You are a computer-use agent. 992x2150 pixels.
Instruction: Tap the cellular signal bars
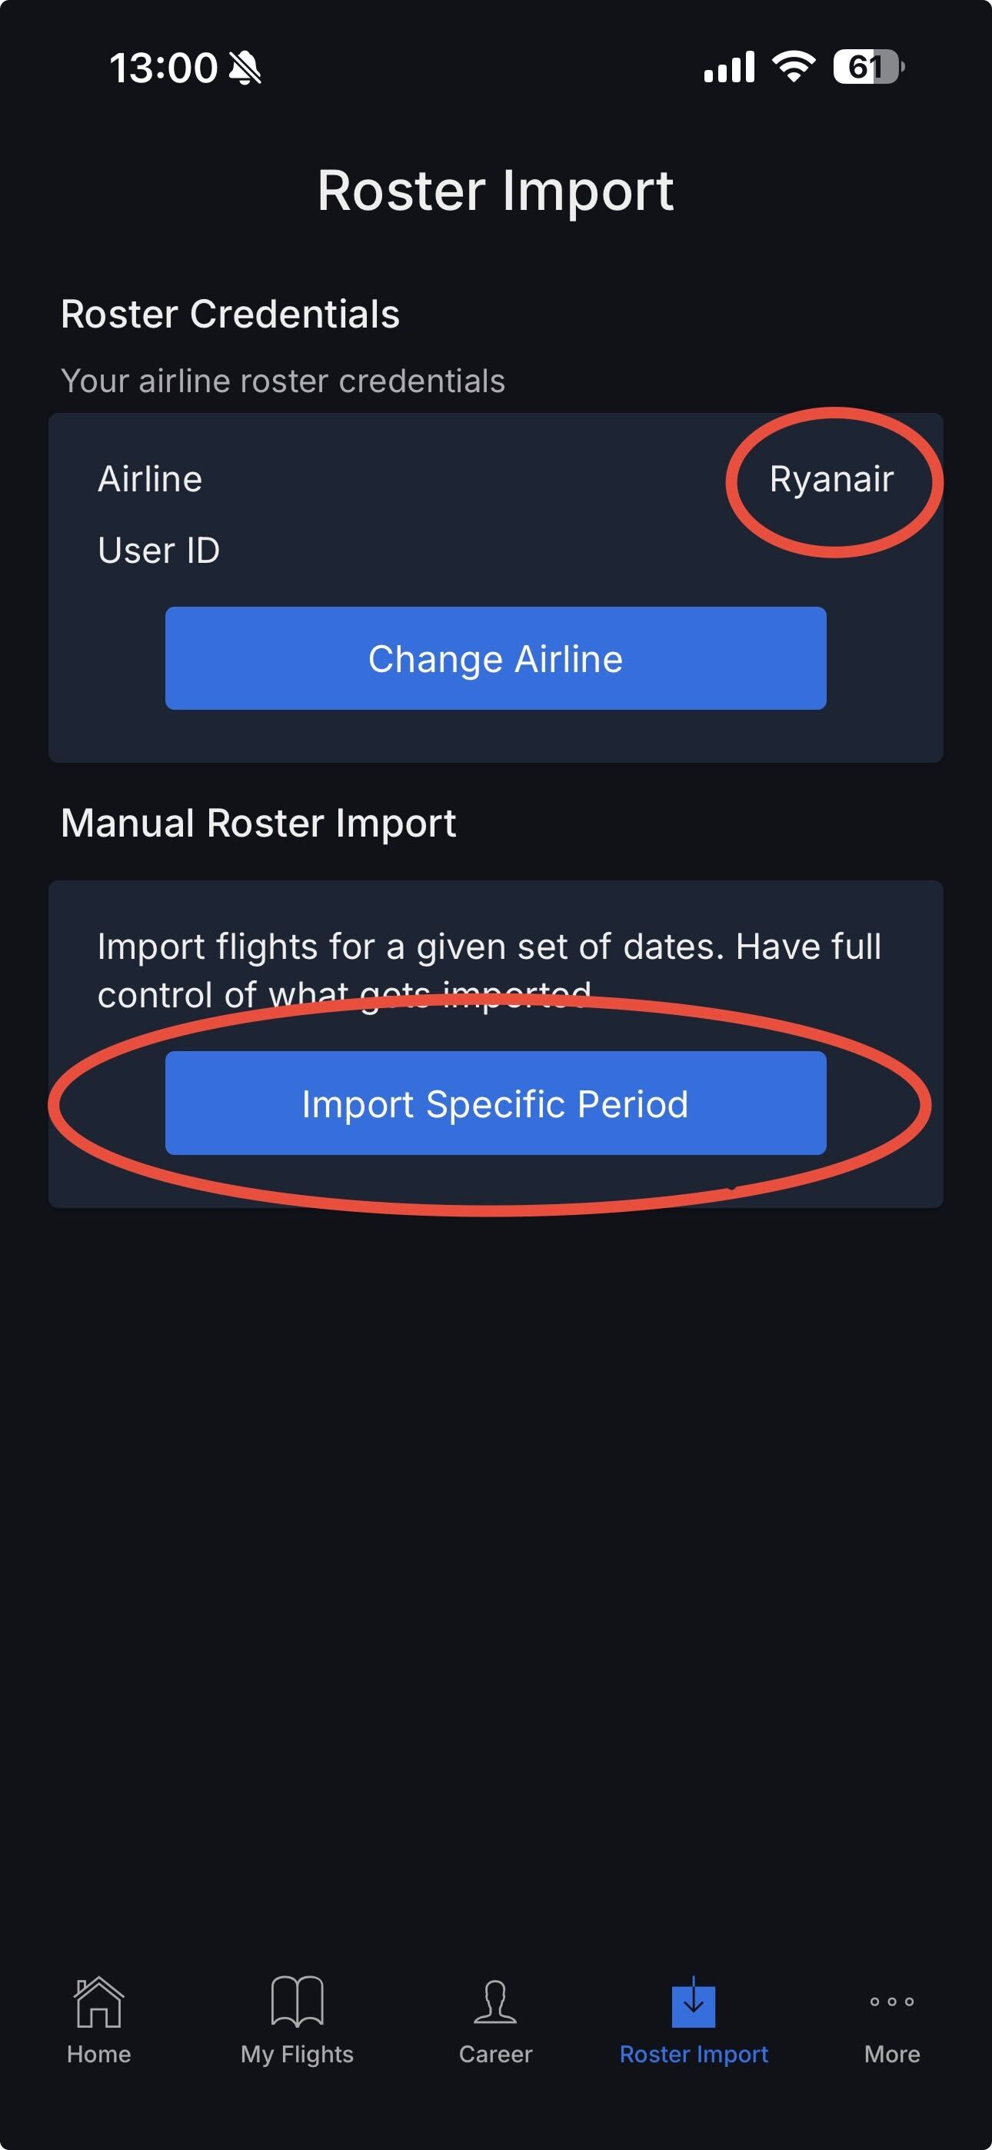[x=729, y=67]
